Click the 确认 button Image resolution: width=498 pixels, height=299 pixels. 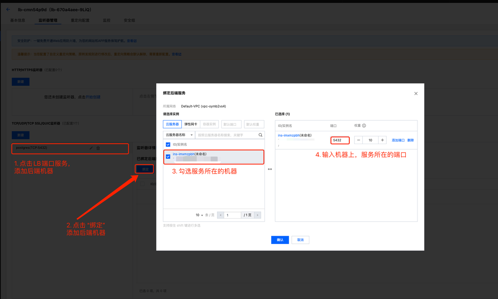coord(280,240)
